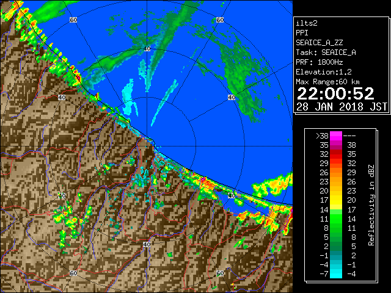Click the 'PPI' scan type label
The height and width of the screenshot is (293, 391).
pos(302,33)
